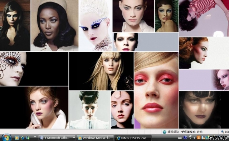229x141 pixels.
Task: Open the top-bun model in a white blouse
Action: click(x=90, y=110)
